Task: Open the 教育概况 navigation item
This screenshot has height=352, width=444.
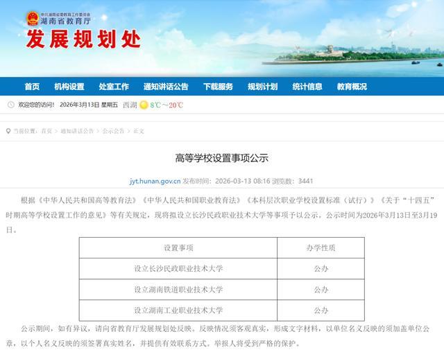Action: pos(352,87)
